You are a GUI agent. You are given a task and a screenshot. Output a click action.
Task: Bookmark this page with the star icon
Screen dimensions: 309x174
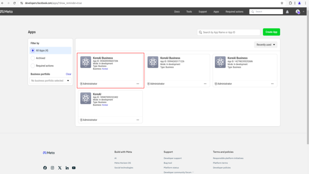pyautogui.click(x=282, y=3)
